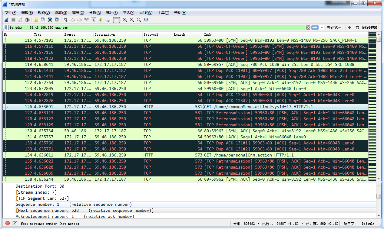Open capture options

[x=27, y=20]
